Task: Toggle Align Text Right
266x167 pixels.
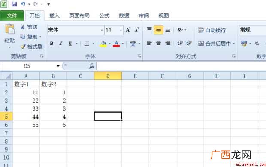Action: pyautogui.click(x=168, y=43)
